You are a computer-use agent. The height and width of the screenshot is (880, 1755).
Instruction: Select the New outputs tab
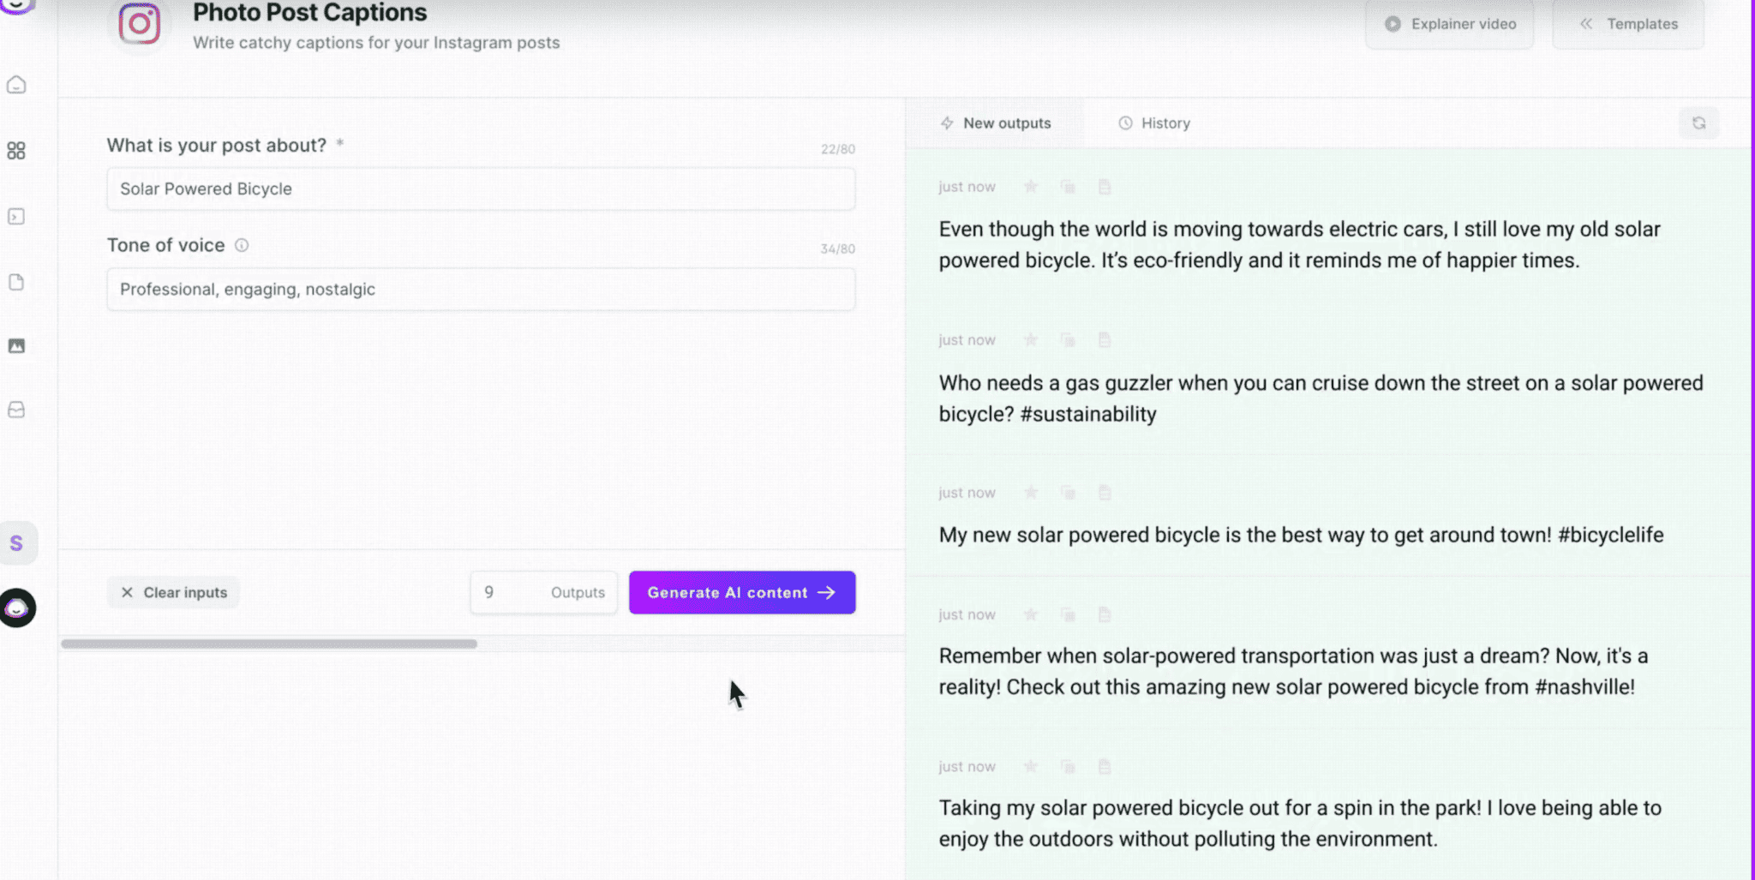click(x=997, y=123)
